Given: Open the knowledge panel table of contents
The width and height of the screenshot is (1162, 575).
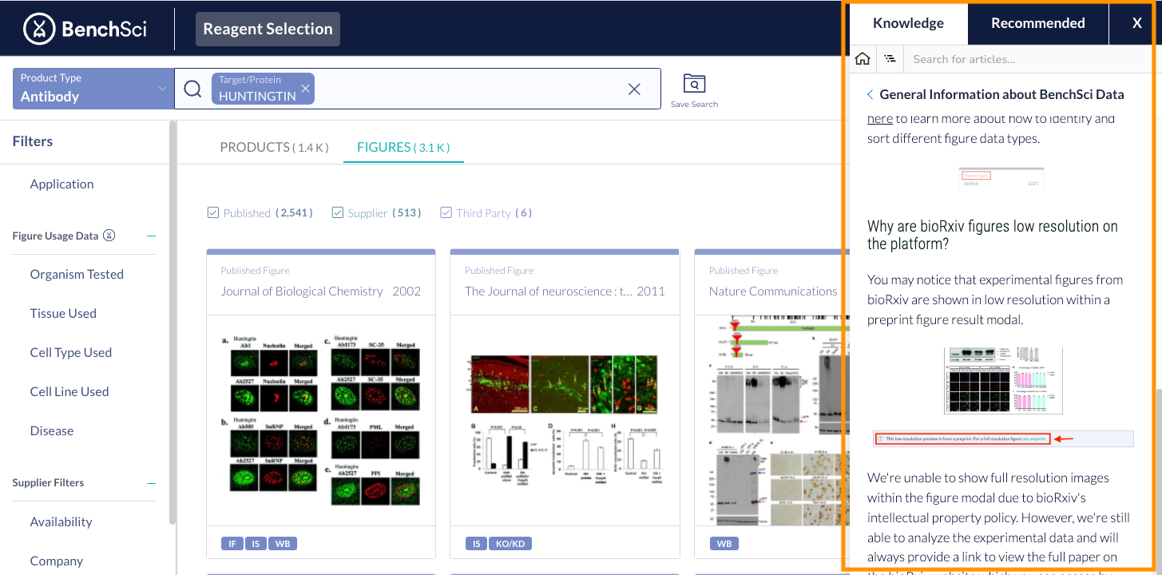Looking at the screenshot, I should [x=890, y=59].
